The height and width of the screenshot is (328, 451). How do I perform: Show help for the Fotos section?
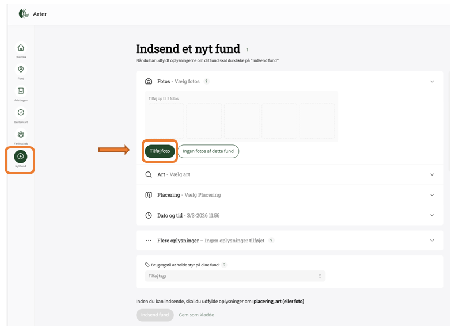[x=206, y=82]
